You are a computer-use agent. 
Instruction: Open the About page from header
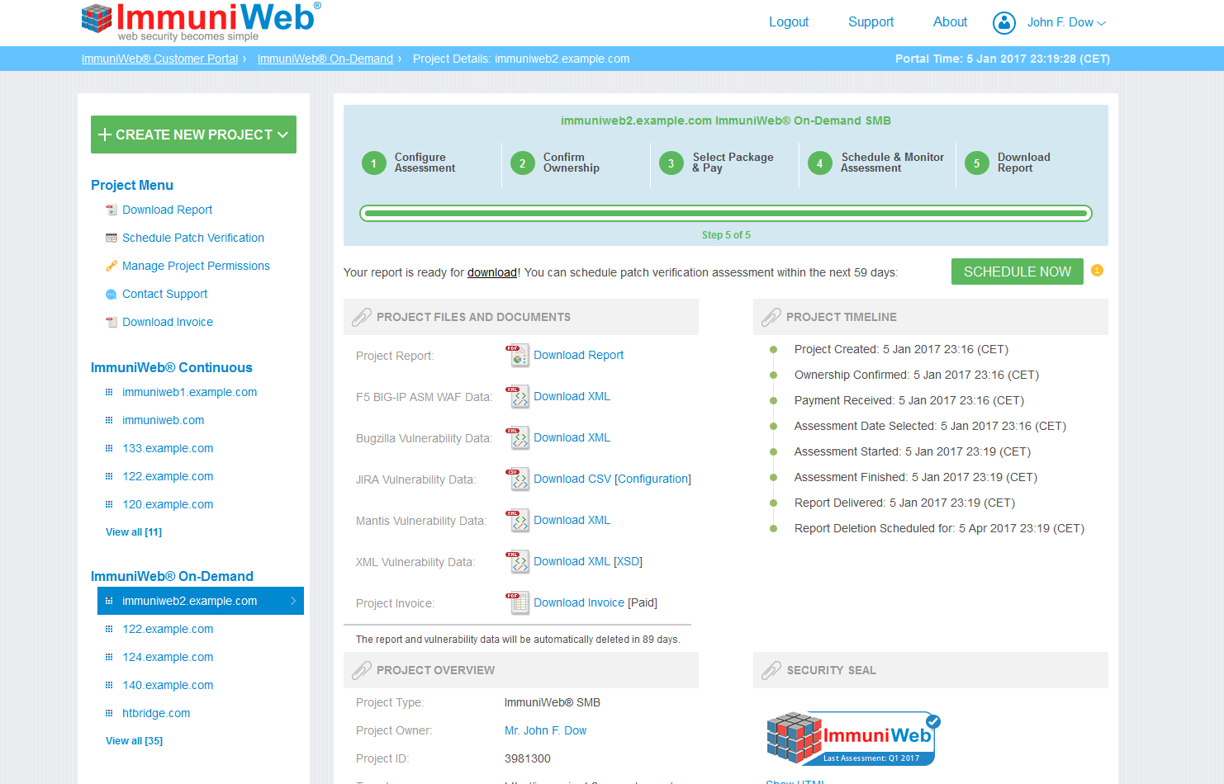[x=950, y=22]
